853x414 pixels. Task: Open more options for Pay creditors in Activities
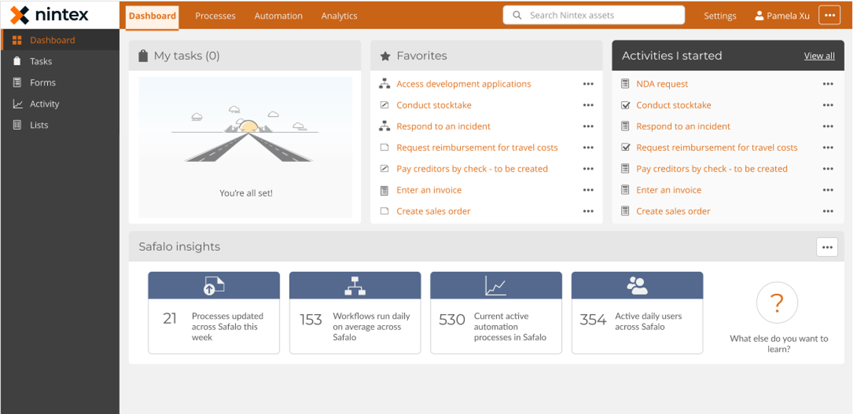(x=828, y=169)
